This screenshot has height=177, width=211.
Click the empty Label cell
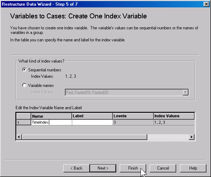click(92, 122)
